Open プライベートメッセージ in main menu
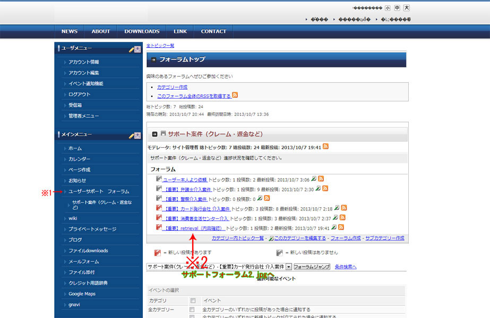Screen dimensions: 490x318 (x=92, y=229)
